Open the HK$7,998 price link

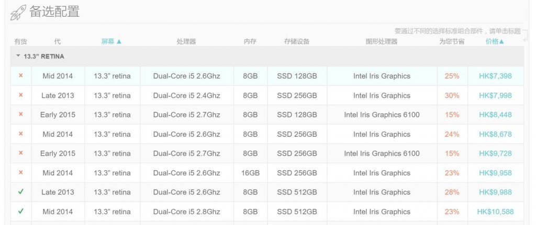click(495, 96)
